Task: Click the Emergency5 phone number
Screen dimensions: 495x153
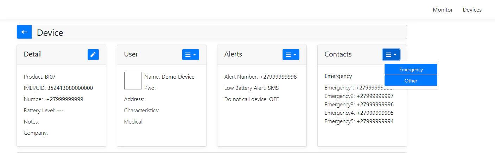Action: coord(375,121)
